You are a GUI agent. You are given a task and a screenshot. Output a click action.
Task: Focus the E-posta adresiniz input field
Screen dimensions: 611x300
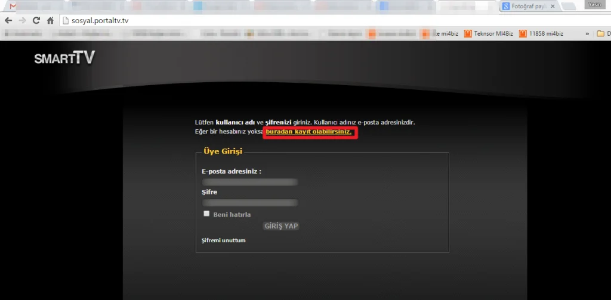[x=250, y=182]
